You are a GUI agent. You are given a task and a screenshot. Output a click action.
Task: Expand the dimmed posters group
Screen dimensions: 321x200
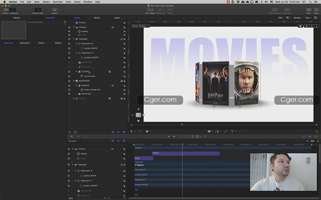tap(74, 99)
